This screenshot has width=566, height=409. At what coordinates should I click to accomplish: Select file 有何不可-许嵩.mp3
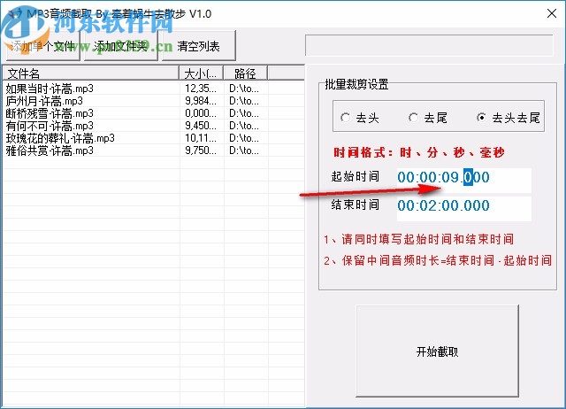50,126
